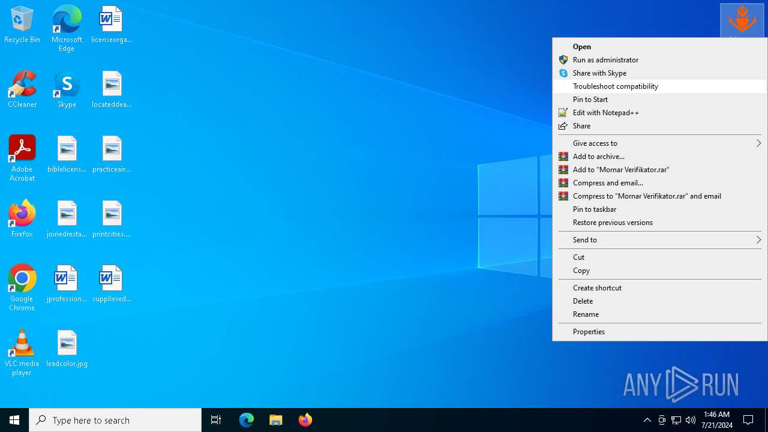768x432 pixels.
Task: Open File Explorer from the taskbar
Action: (276, 420)
